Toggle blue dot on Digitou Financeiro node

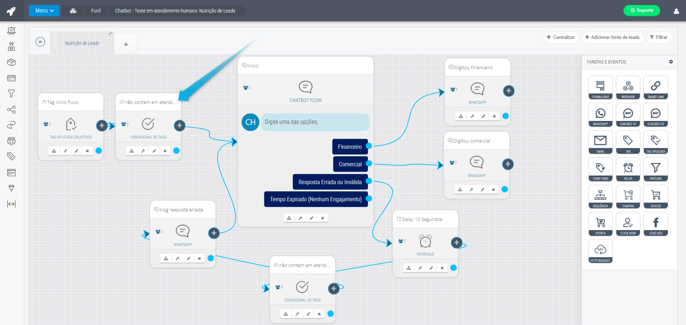coord(505,116)
